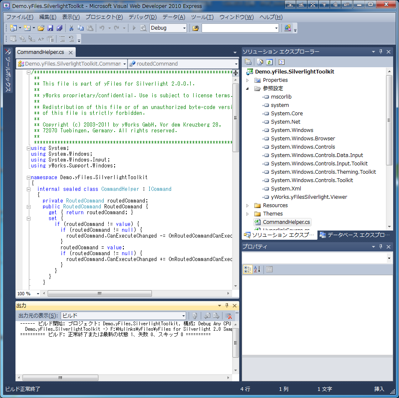The height and width of the screenshot is (398, 399).
Task: Toggle auto-hide pin on Solution Explorer
Action: pyautogui.click(x=381, y=52)
